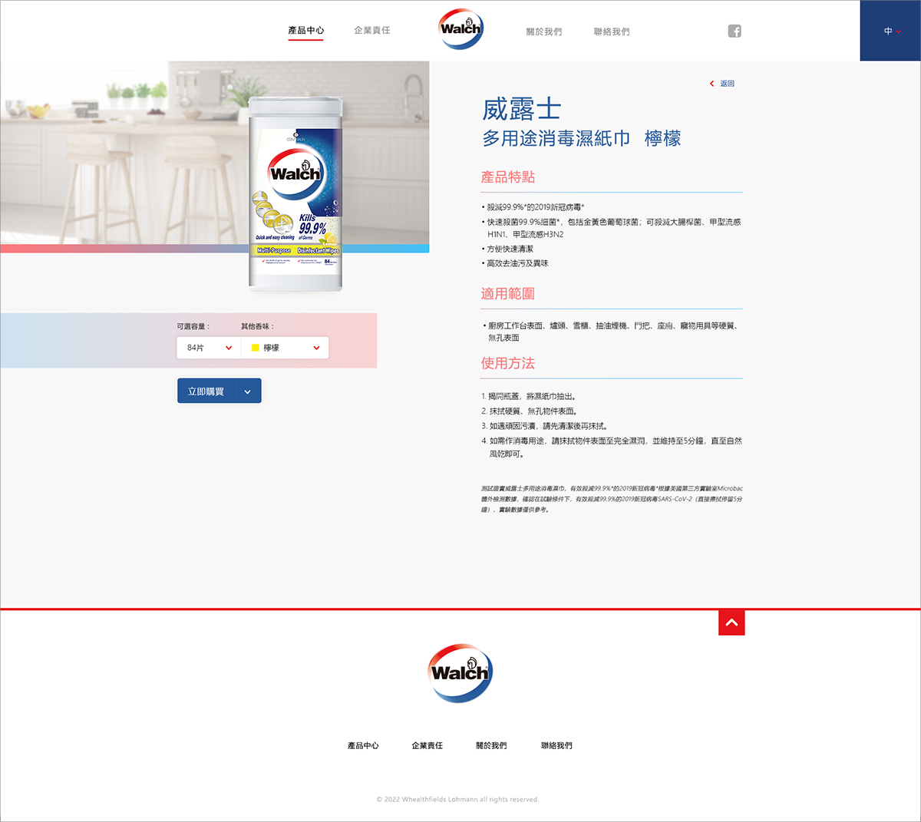Go to 企業責任 in top navigation

(371, 31)
